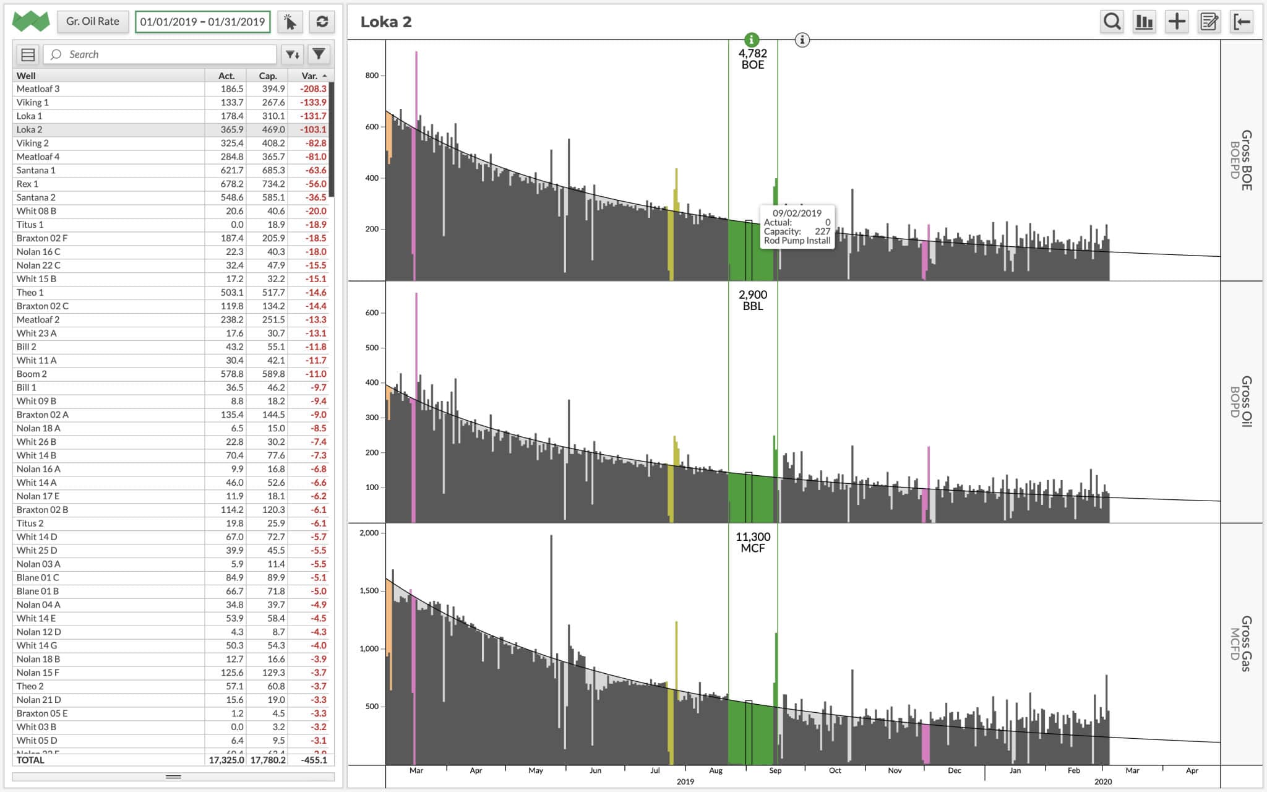Toggle the funnel filter button
The image size is (1267, 792).
click(319, 54)
